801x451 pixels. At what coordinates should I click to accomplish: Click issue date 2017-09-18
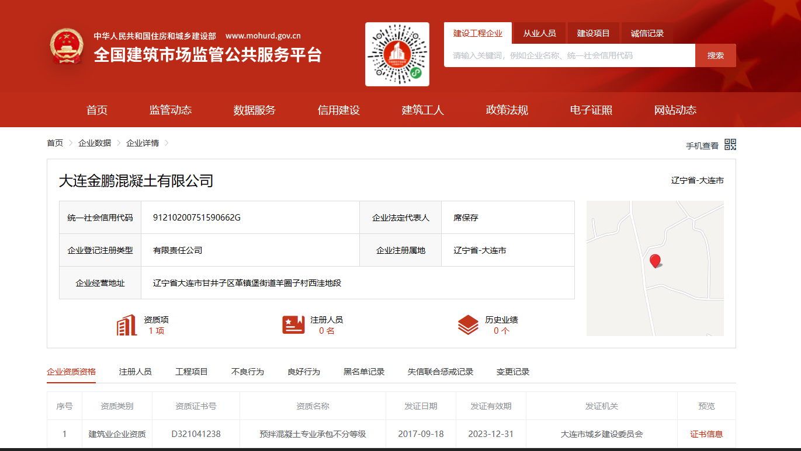(x=421, y=434)
